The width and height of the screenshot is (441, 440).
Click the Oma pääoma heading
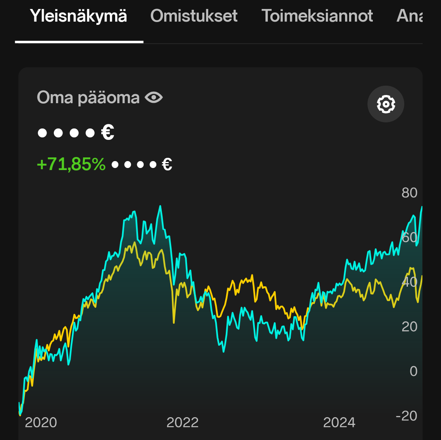88,98
